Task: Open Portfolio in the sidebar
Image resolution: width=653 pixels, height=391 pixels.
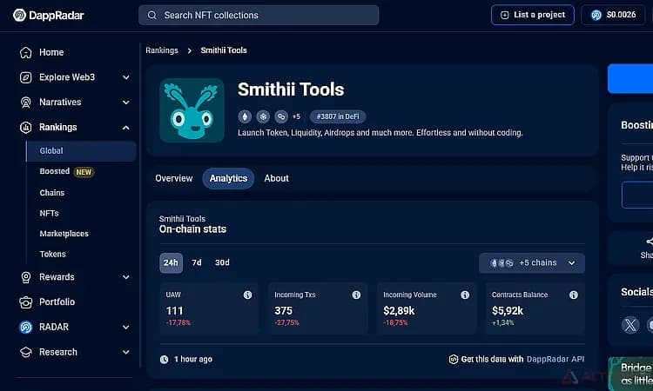Action: (x=57, y=302)
